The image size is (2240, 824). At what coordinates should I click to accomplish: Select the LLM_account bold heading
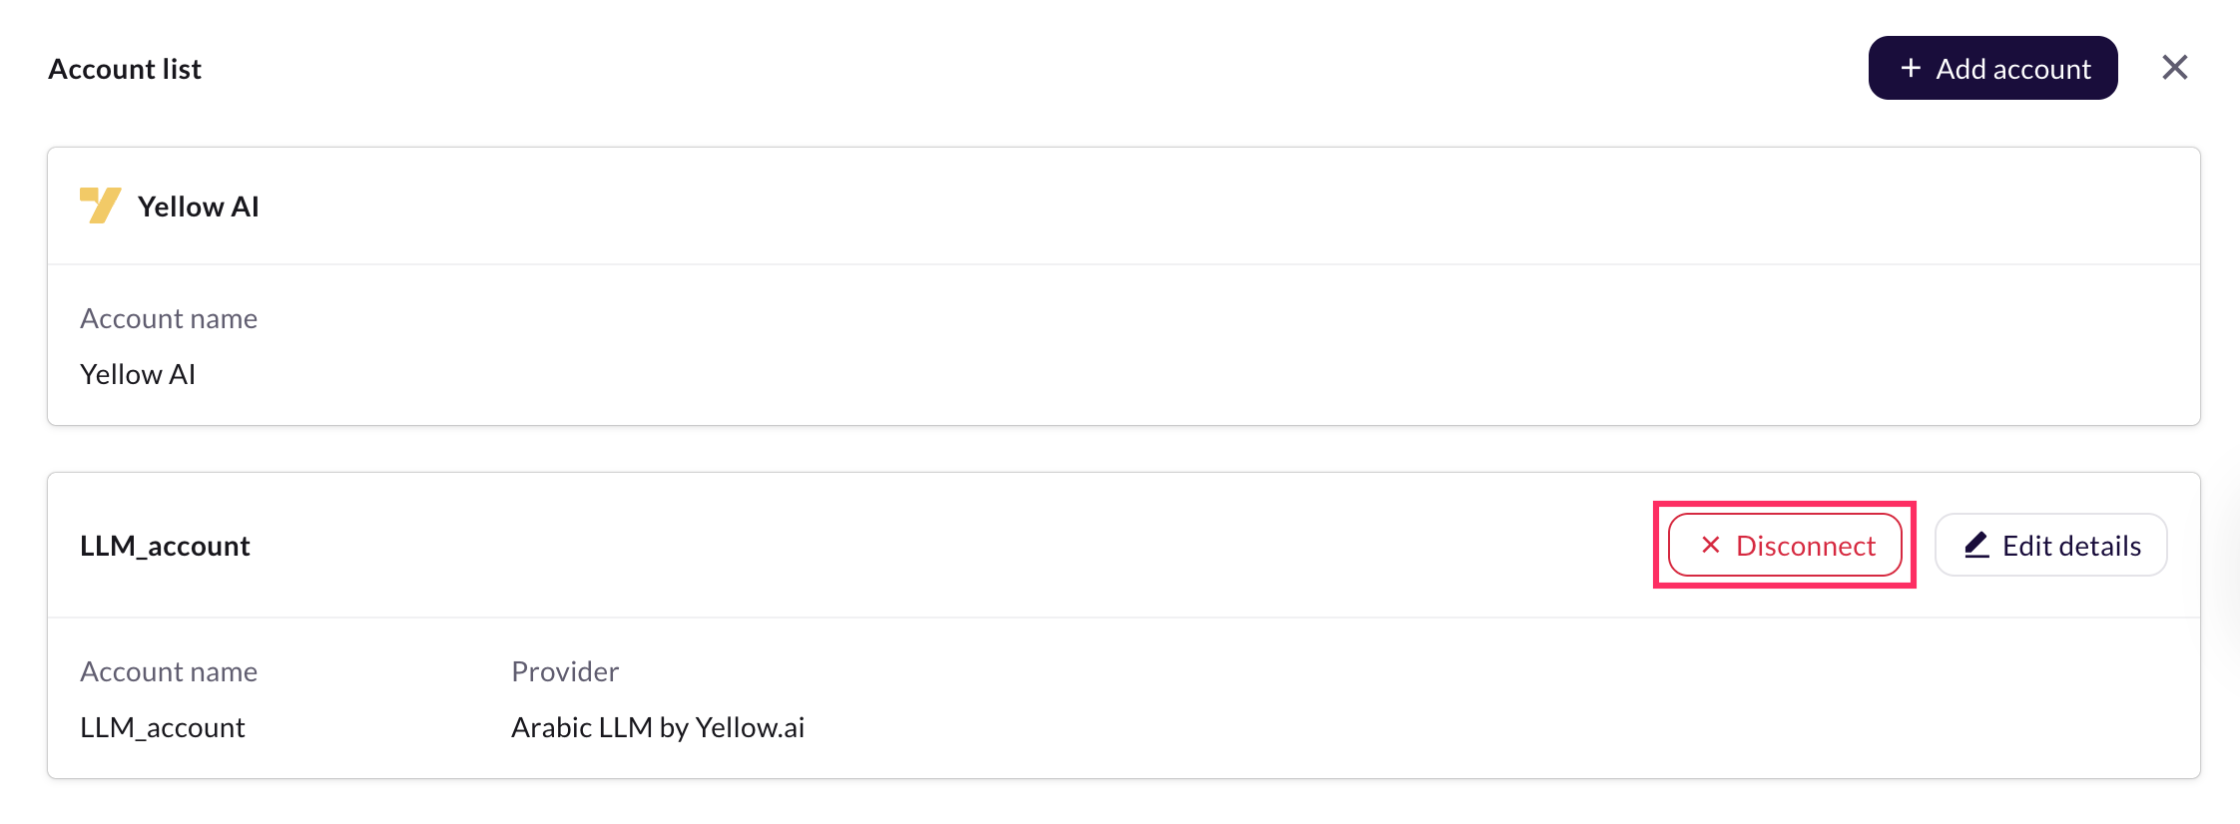coord(165,546)
